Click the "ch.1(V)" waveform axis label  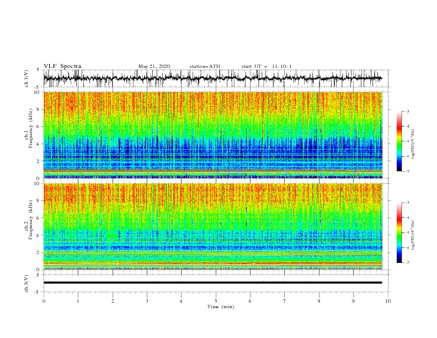tap(26, 78)
